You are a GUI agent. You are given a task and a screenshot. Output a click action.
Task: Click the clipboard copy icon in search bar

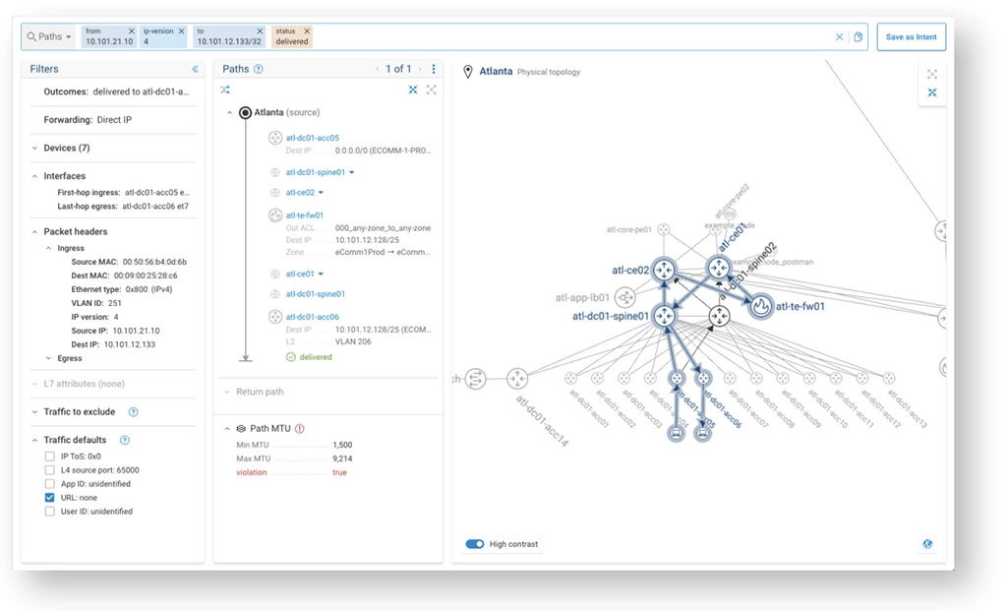pos(859,37)
